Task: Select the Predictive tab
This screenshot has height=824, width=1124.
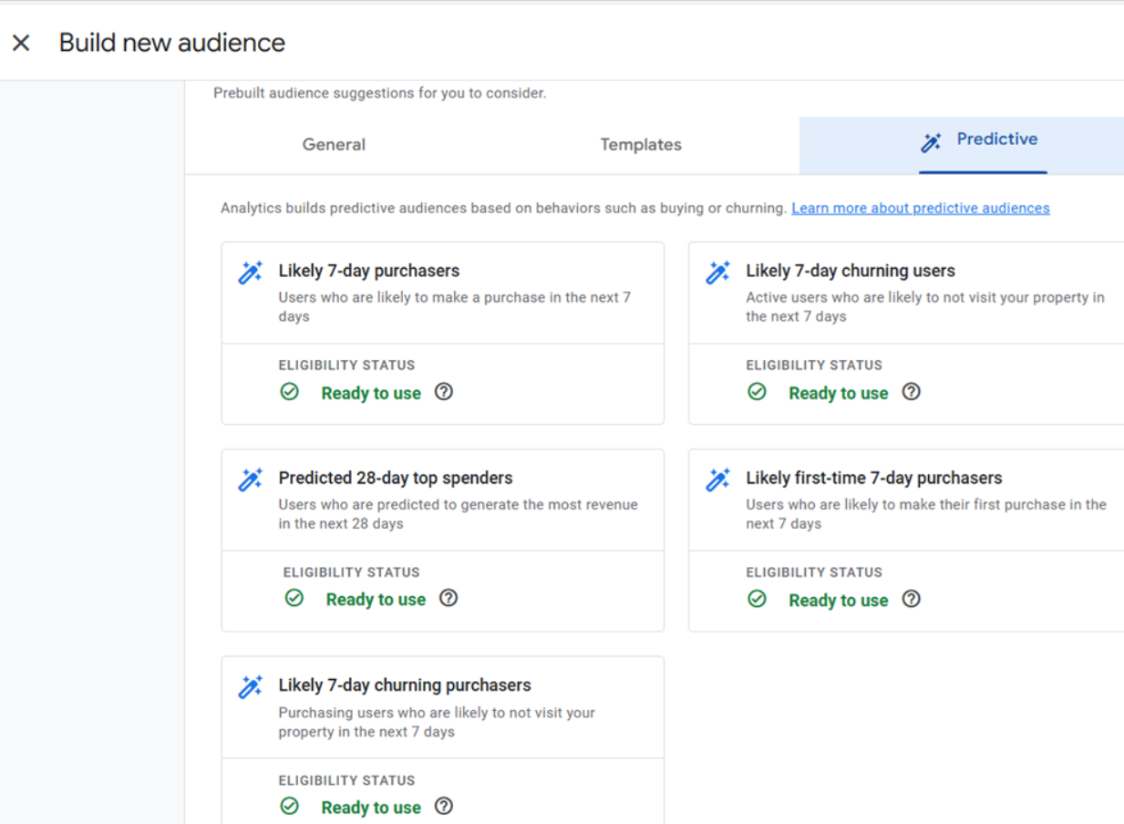Action: [x=996, y=139]
